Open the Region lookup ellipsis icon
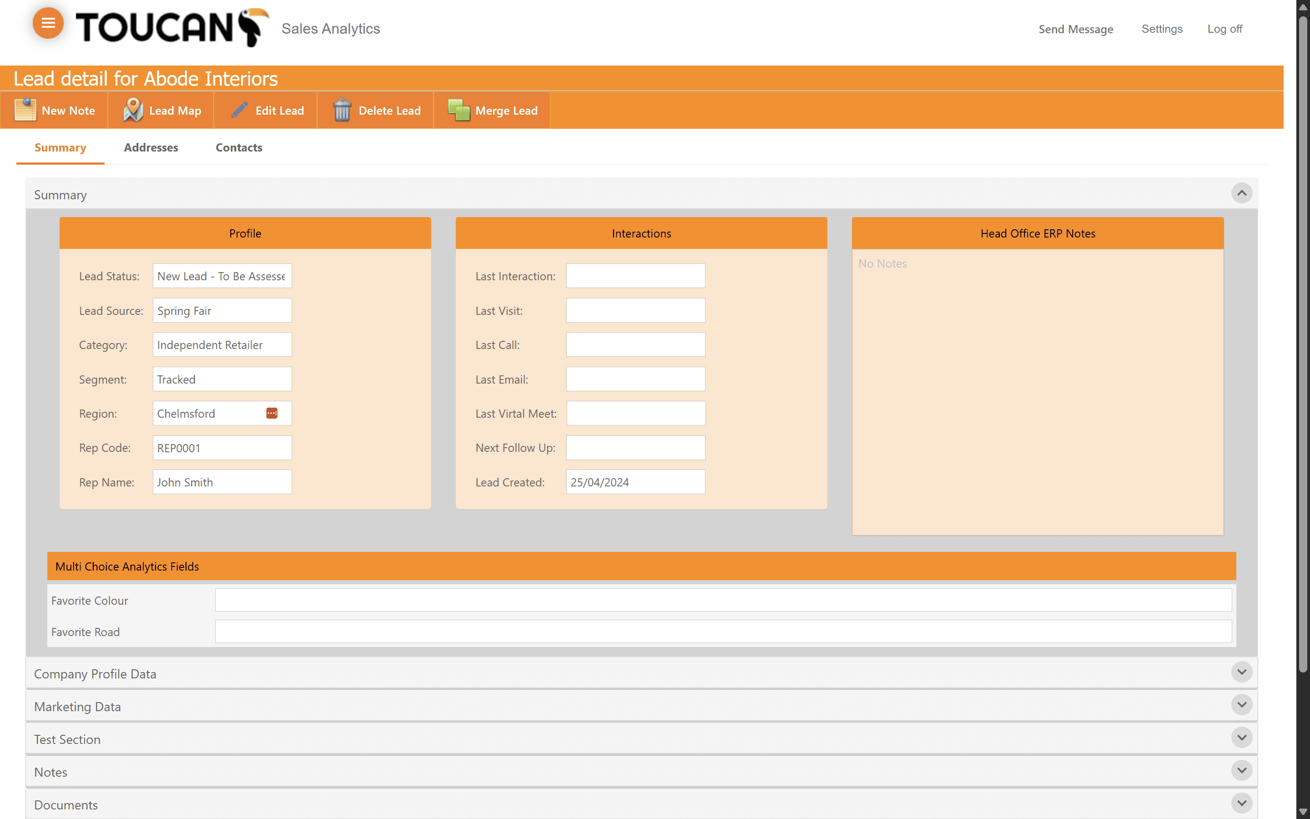The width and height of the screenshot is (1310, 819). pyautogui.click(x=272, y=413)
